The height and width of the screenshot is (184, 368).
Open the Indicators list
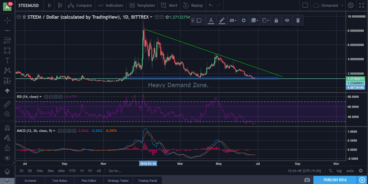[x=110, y=5]
